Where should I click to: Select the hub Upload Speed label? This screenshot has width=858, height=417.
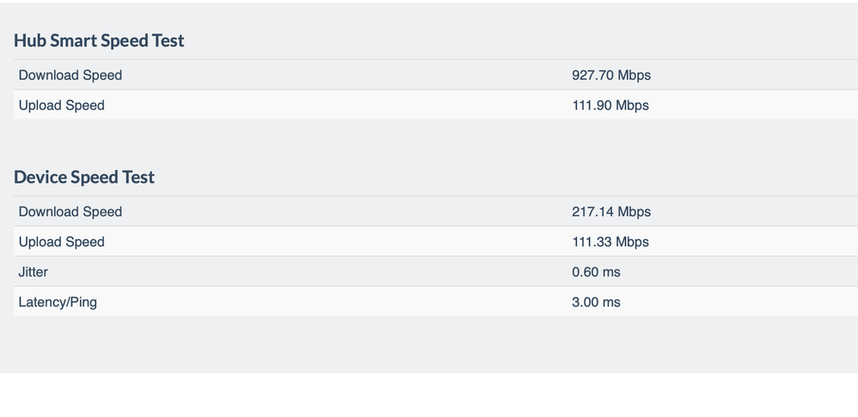click(x=62, y=106)
